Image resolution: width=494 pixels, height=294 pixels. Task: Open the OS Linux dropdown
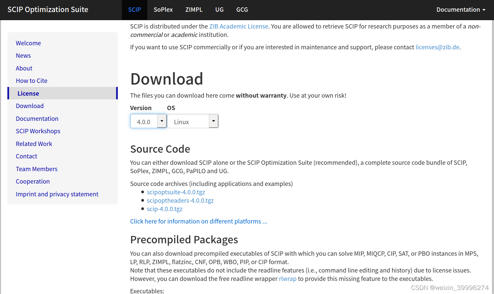pyautogui.click(x=193, y=121)
